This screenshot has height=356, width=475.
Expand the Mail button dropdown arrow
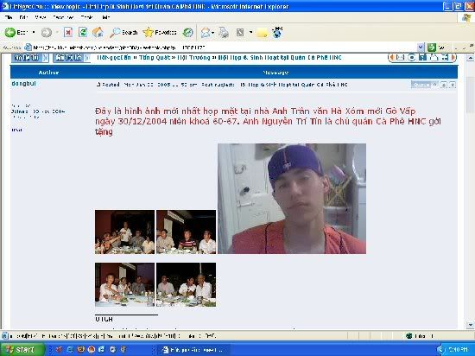pyautogui.click(x=213, y=33)
